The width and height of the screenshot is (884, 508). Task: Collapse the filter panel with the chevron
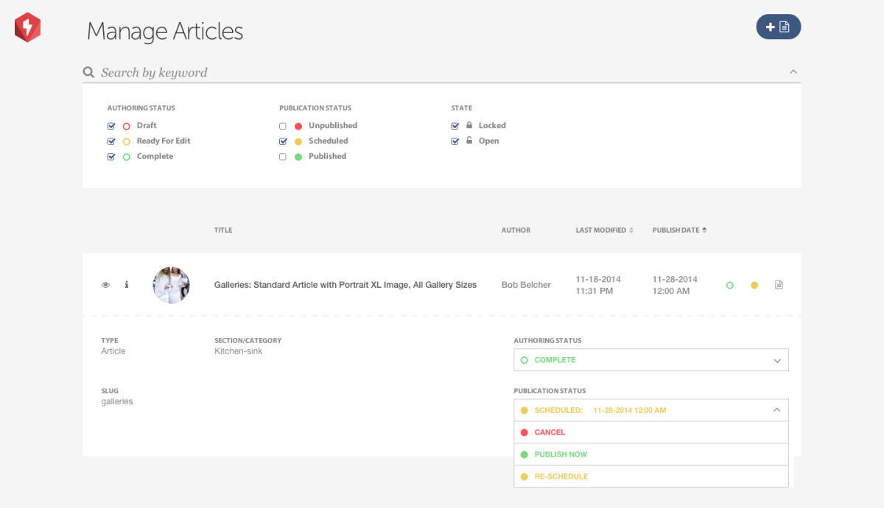coord(793,72)
